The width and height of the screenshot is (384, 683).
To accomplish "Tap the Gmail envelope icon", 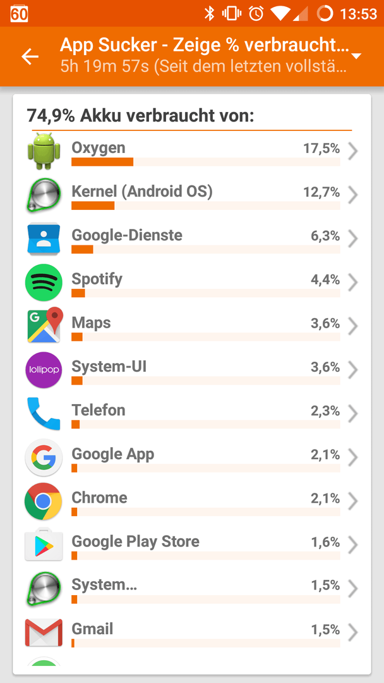I will [44, 632].
